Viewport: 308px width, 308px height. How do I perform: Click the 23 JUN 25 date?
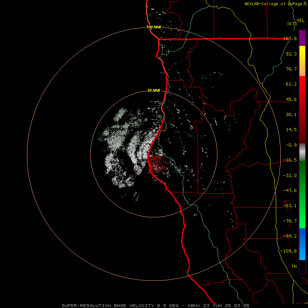(x=217, y=306)
